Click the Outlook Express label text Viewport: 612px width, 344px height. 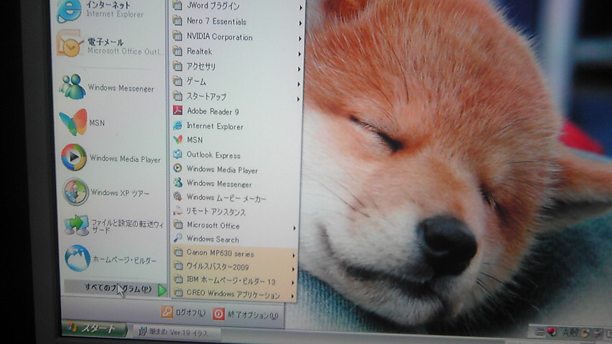(213, 155)
